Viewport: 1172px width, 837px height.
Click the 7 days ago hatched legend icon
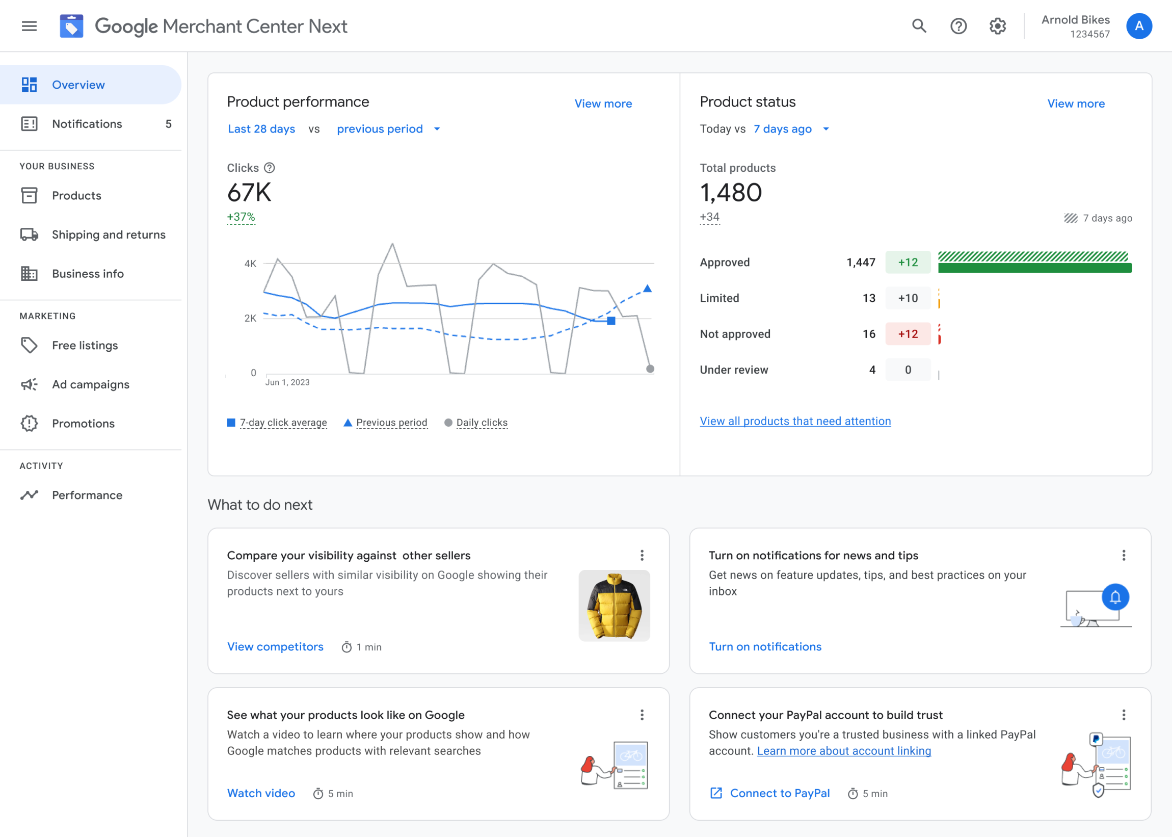(x=1071, y=218)
